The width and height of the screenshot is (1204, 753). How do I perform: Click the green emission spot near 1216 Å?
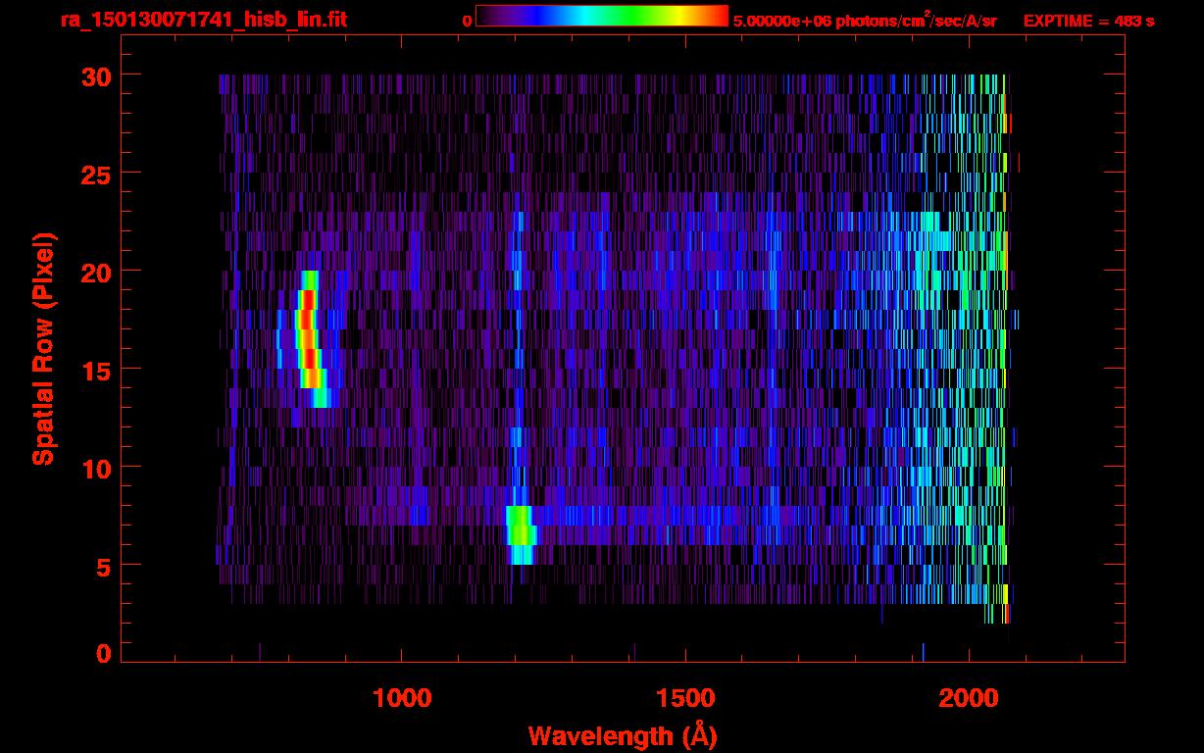coord(521,529)
